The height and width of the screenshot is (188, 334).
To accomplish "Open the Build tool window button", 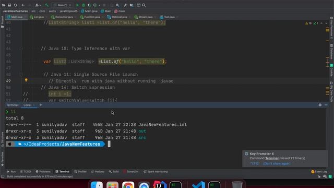I will click(x=114, y=172).
